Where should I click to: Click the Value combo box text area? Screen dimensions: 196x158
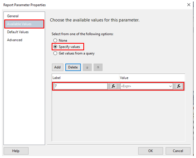click(144, 86)
